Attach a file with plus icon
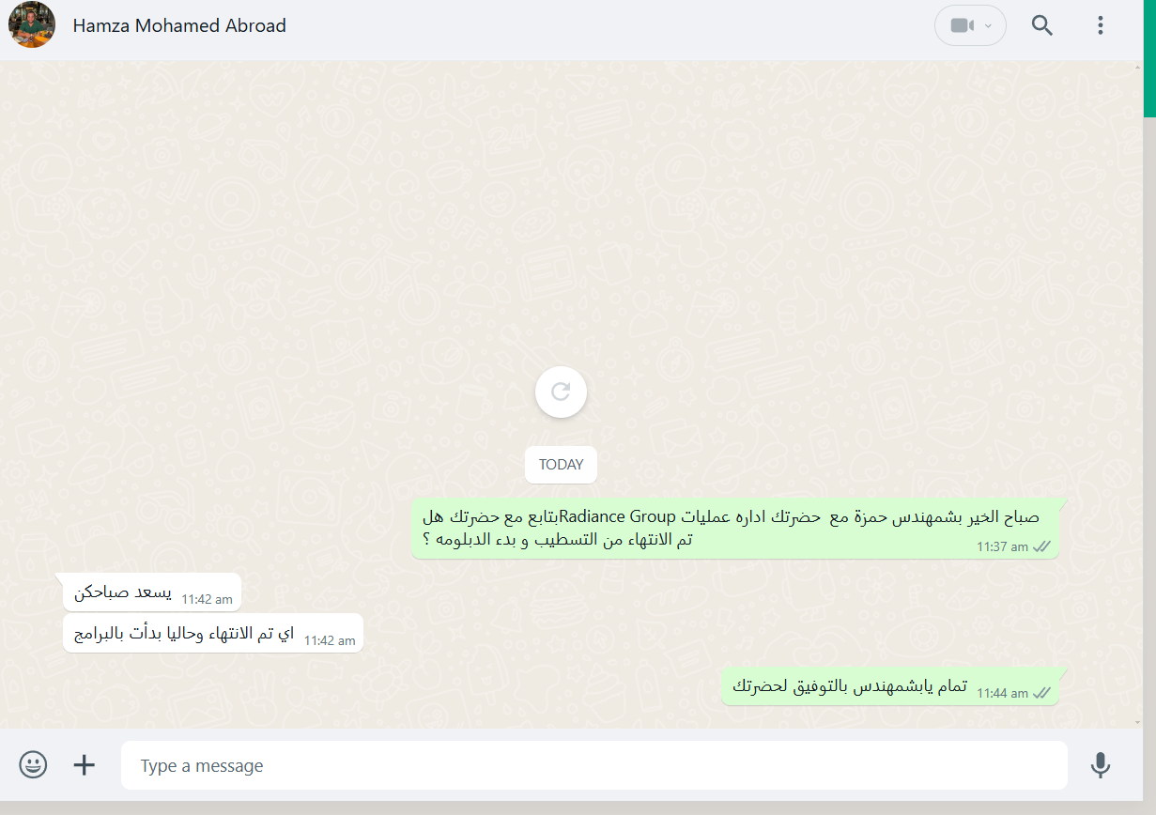 (85, 764)
